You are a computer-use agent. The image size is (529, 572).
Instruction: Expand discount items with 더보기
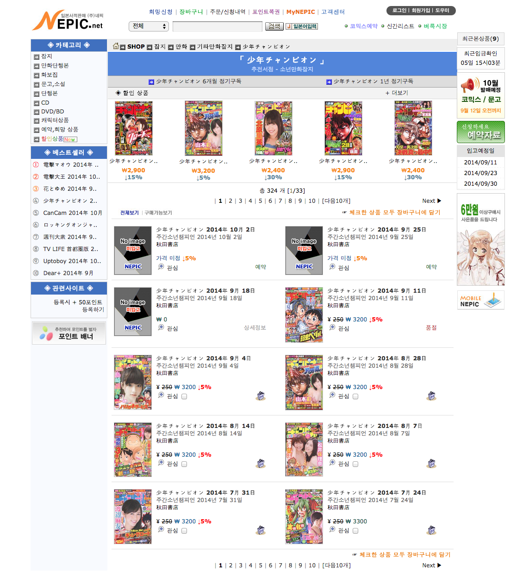[397, 93]
